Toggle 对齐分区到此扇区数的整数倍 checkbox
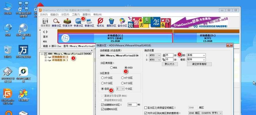 (x=146, y=113)
